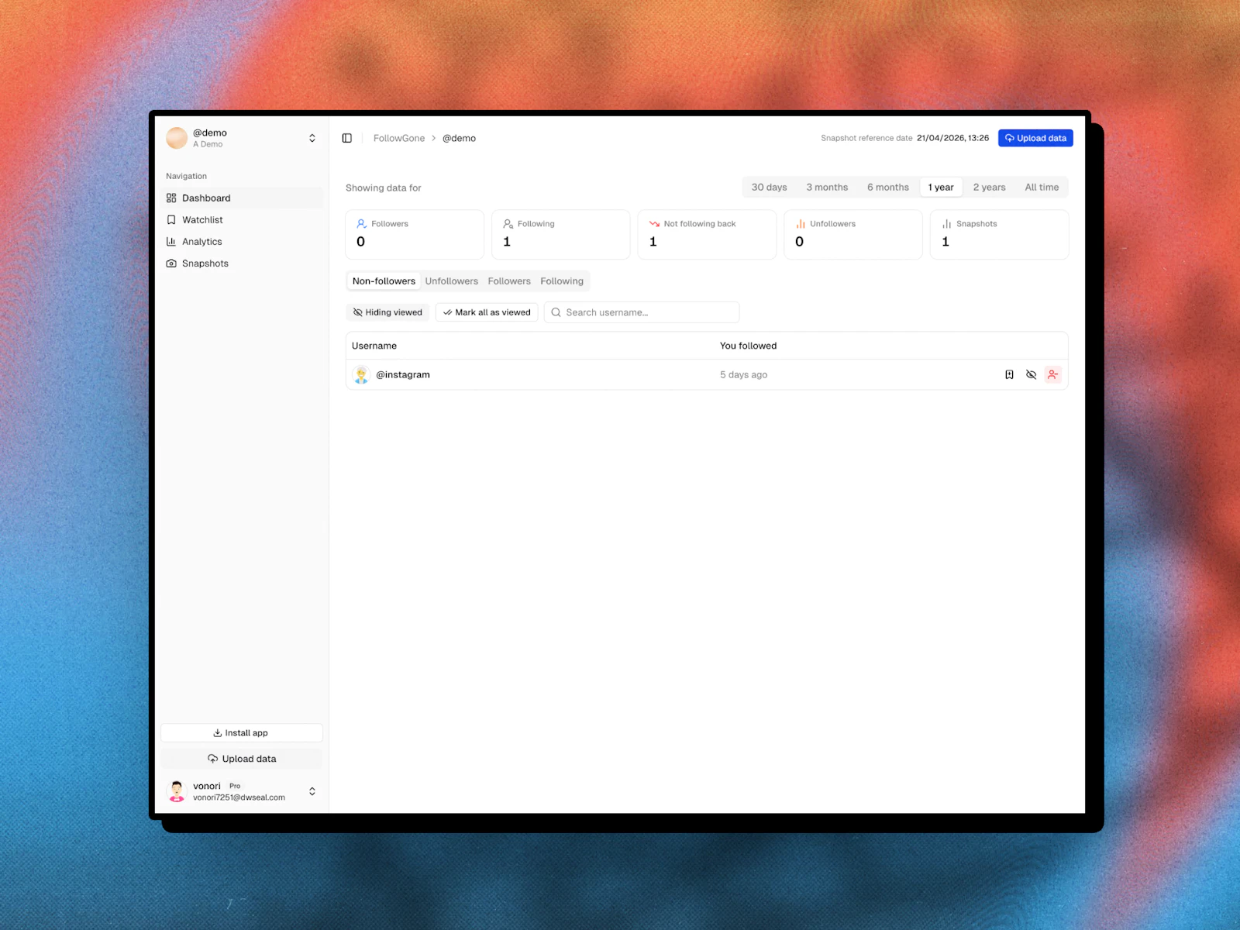This screenshot has height=930, width=1240.
Task: Expand the @demo account switcher
Action: pos(312,138)
